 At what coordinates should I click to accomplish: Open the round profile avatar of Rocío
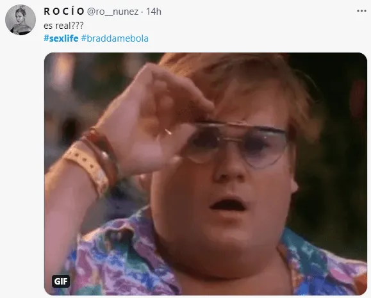(x=21, y=20)
